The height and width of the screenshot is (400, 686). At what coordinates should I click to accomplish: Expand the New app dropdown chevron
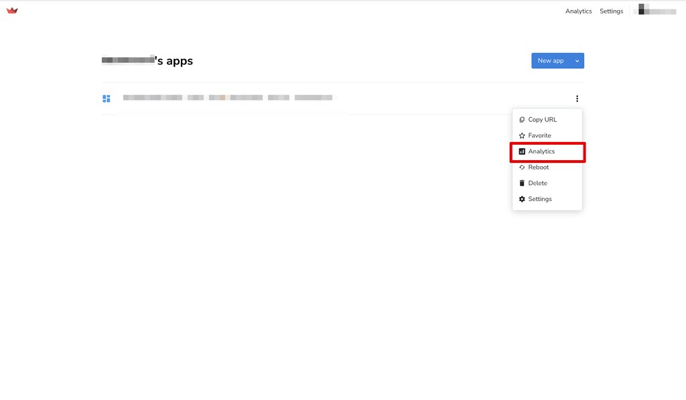pyautogui.click(x=577, y=60)
